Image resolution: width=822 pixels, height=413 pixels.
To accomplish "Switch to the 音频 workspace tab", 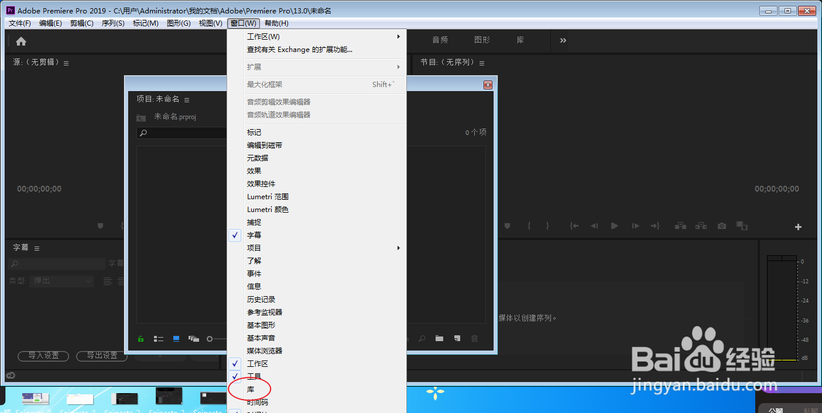I will pos(440,40).
